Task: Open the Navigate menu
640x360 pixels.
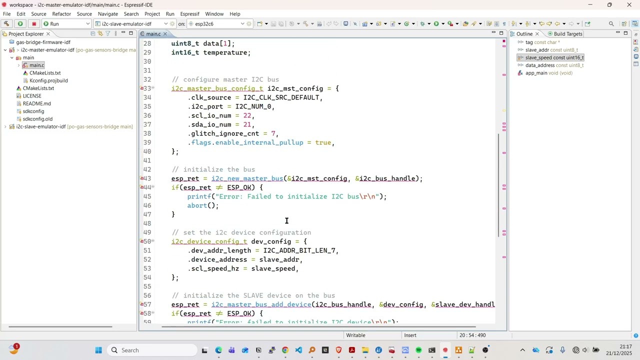Action: click(107, 13)
